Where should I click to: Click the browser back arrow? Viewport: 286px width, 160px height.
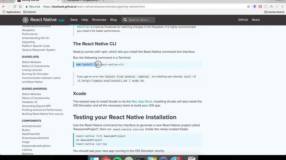pos(4,7)
